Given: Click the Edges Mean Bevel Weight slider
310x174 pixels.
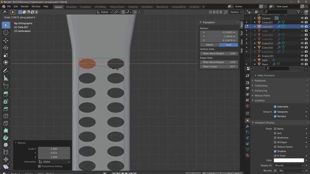Looking at the screenshot, I should tap(219, 62).
